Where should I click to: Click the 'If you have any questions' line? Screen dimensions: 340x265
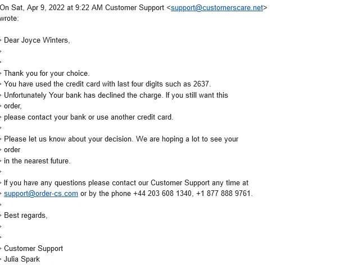(x=126, y=183)
